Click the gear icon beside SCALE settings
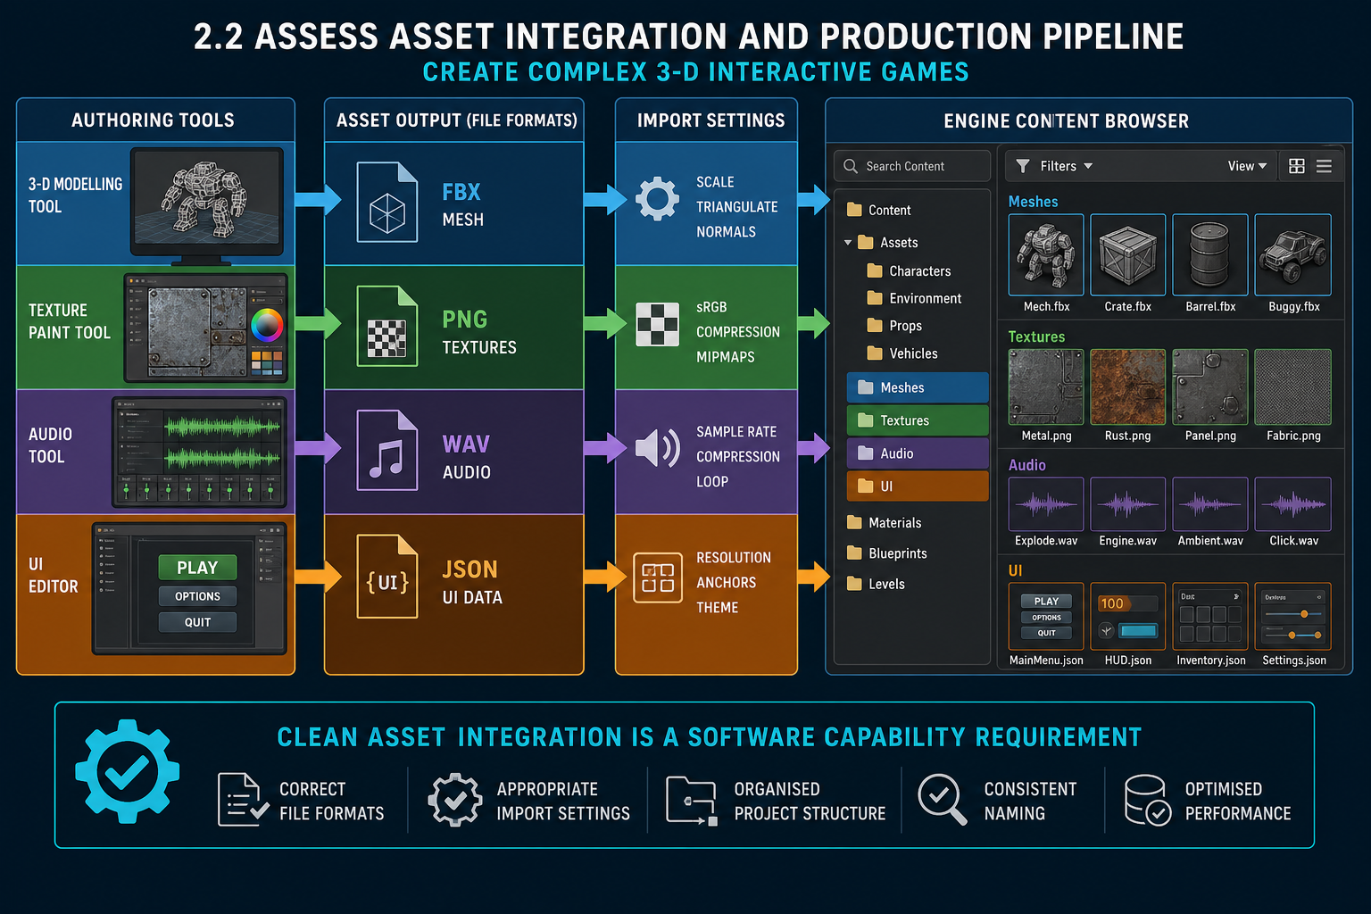Screen dimensions: 1371x914 [658, 198]
